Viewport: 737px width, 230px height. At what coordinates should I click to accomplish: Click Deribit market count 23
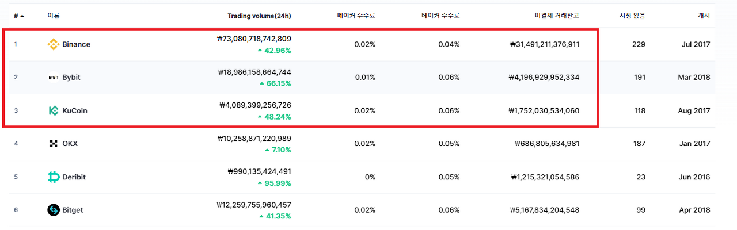click(641, 177)
